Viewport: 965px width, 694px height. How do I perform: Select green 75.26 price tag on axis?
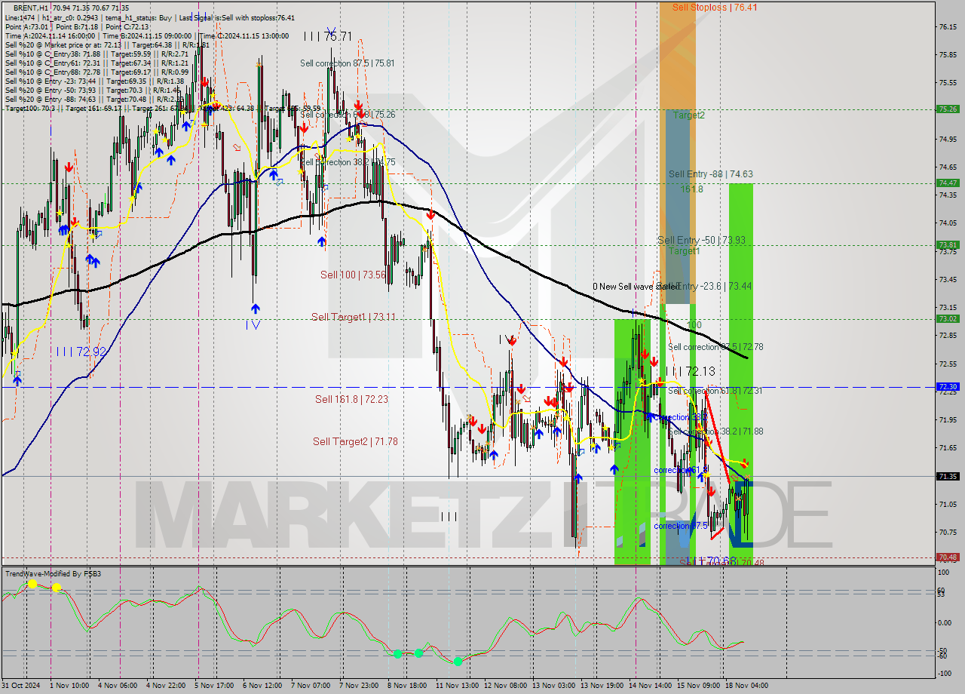[948, 109]
